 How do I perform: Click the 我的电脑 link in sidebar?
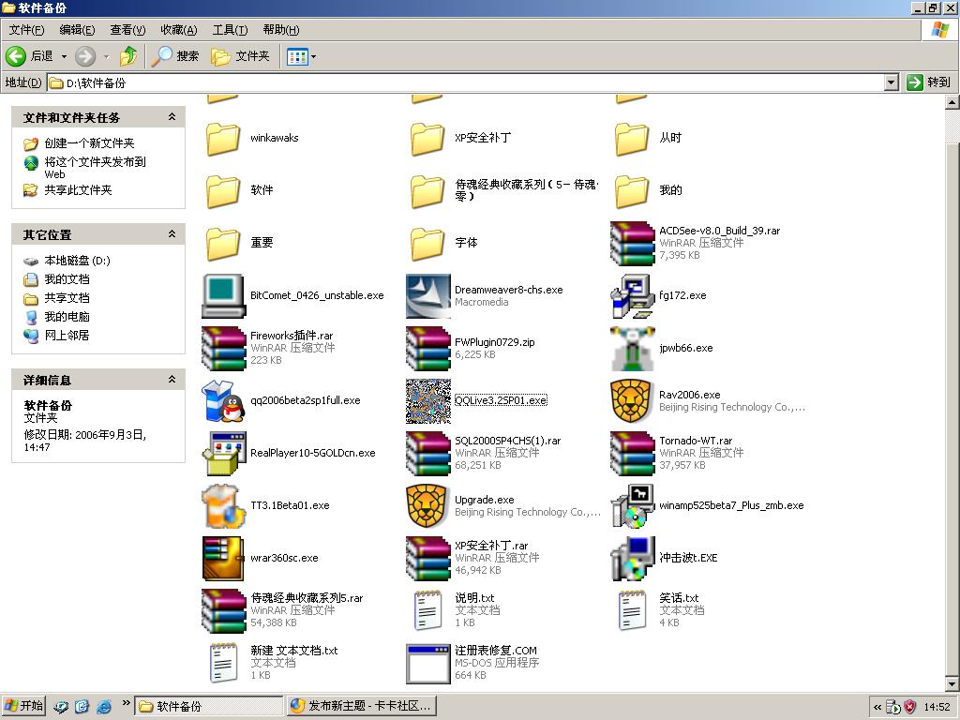(x=67, y=317)
